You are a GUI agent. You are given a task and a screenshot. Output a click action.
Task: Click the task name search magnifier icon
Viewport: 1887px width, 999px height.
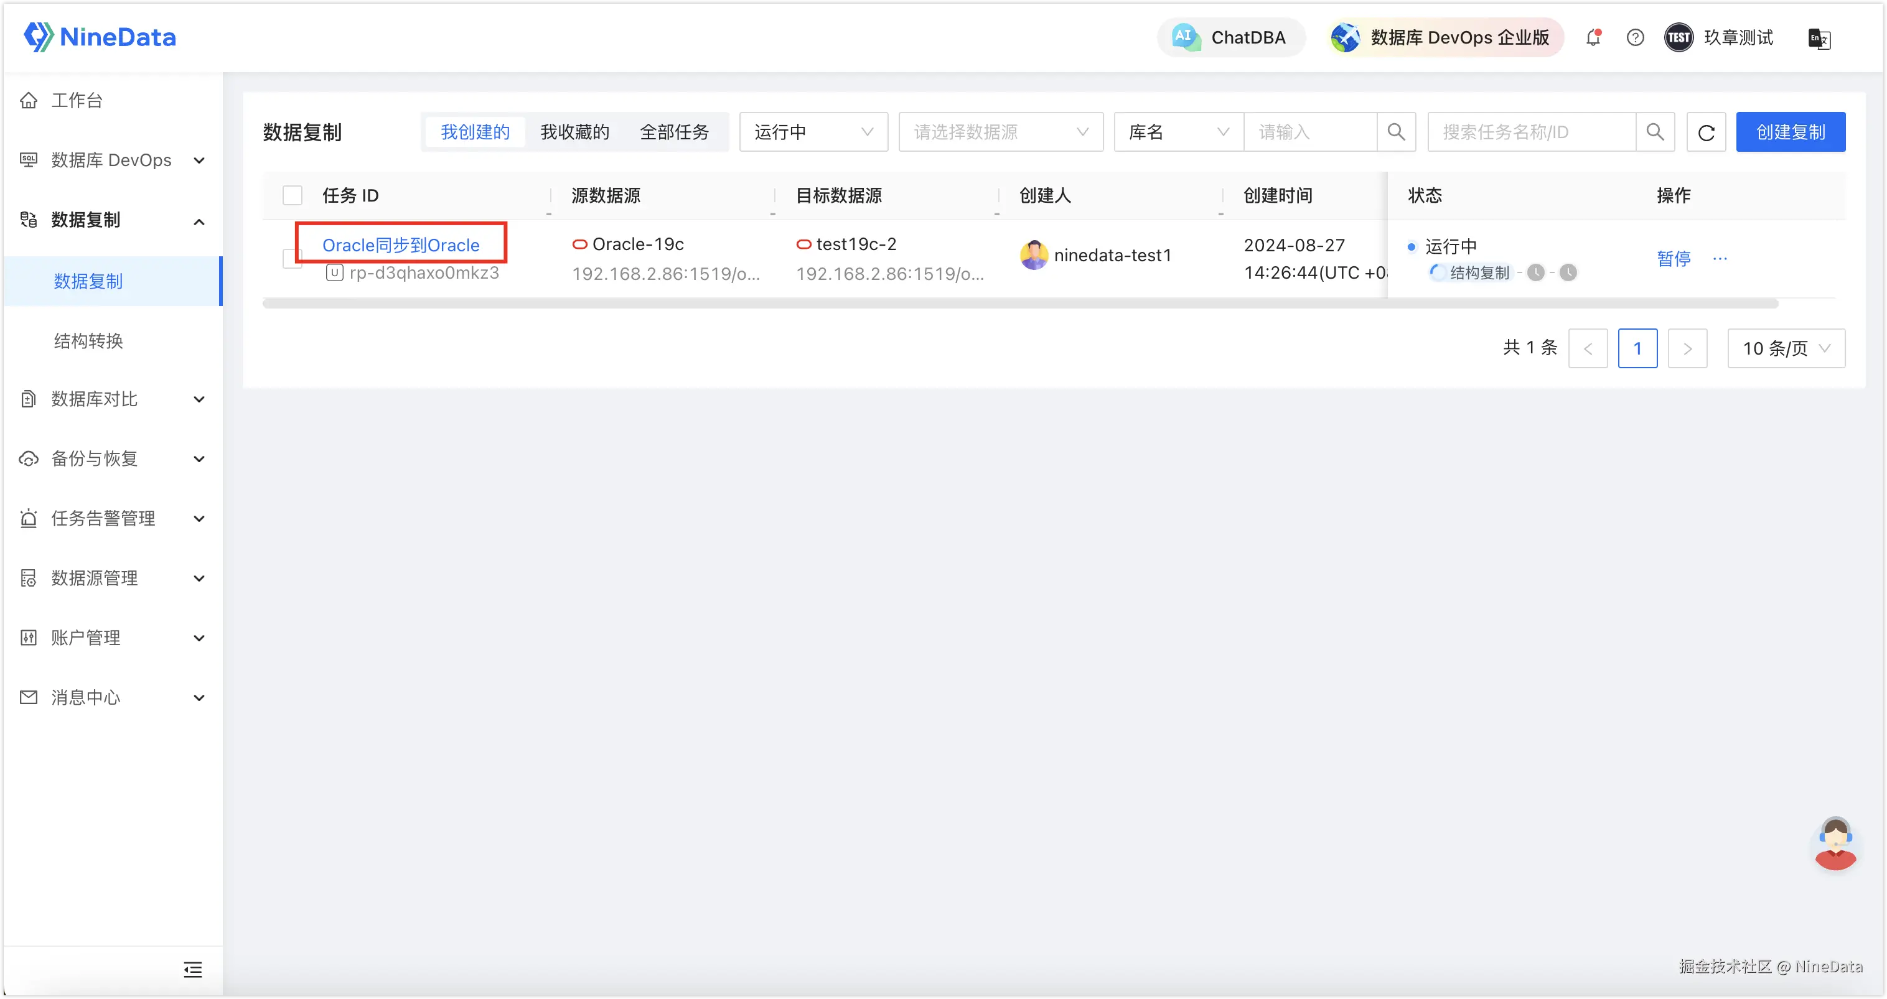tap(1655, 132)
